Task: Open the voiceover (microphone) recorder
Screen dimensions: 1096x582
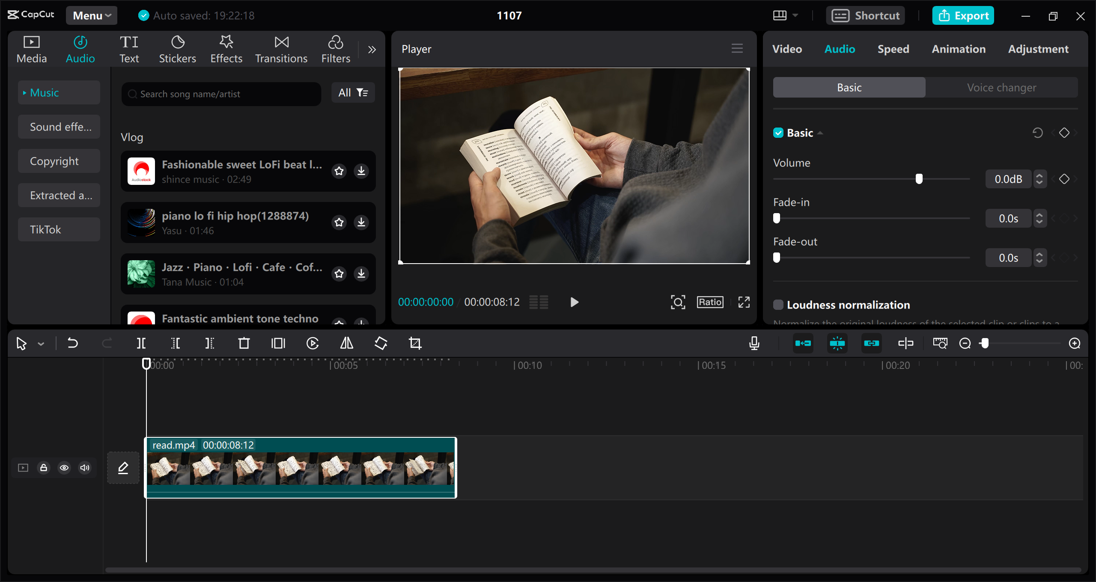Action: click(x=754, y=343)
